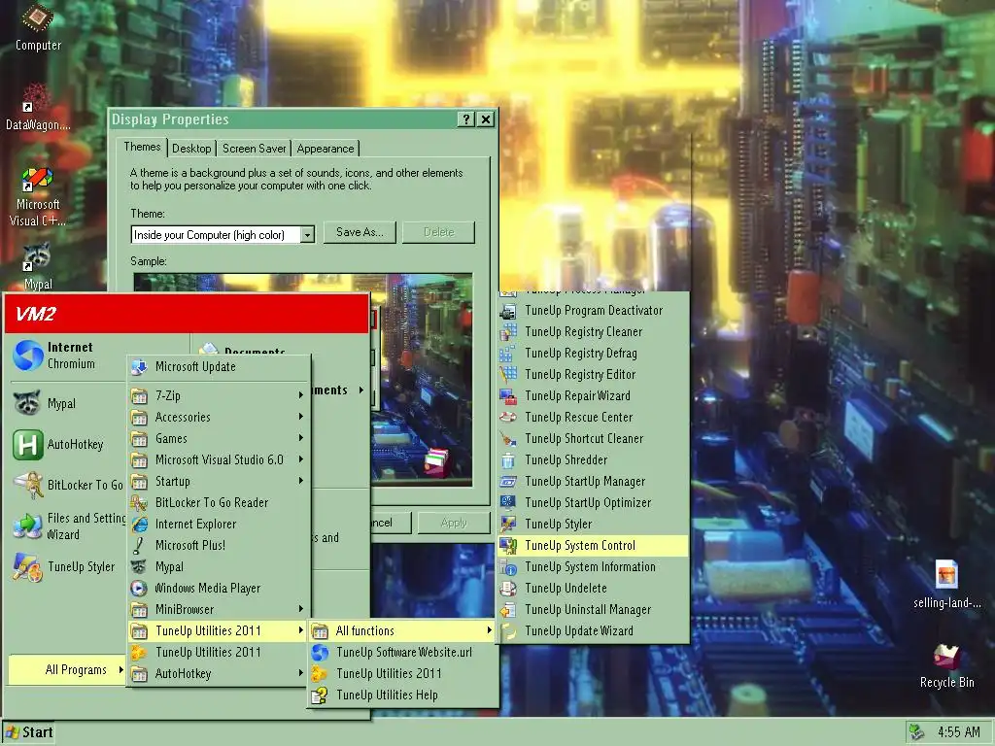Expand the 7-Zip program folder
The width and height of the screenshot is (995, 746).
[x=219, y=396]
